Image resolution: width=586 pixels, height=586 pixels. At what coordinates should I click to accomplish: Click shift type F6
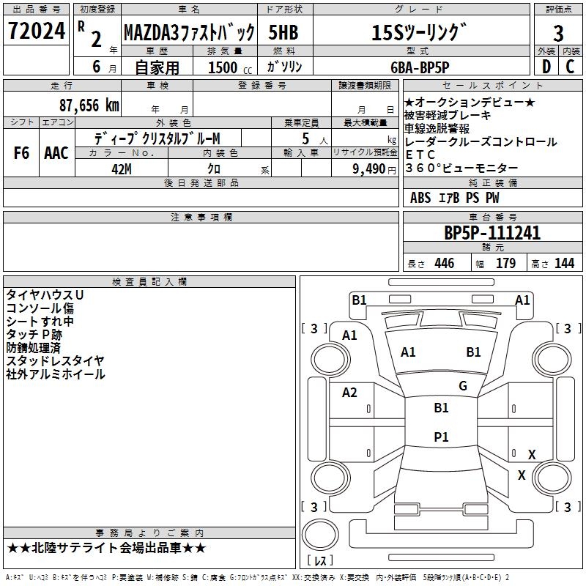tap(21, 153)
